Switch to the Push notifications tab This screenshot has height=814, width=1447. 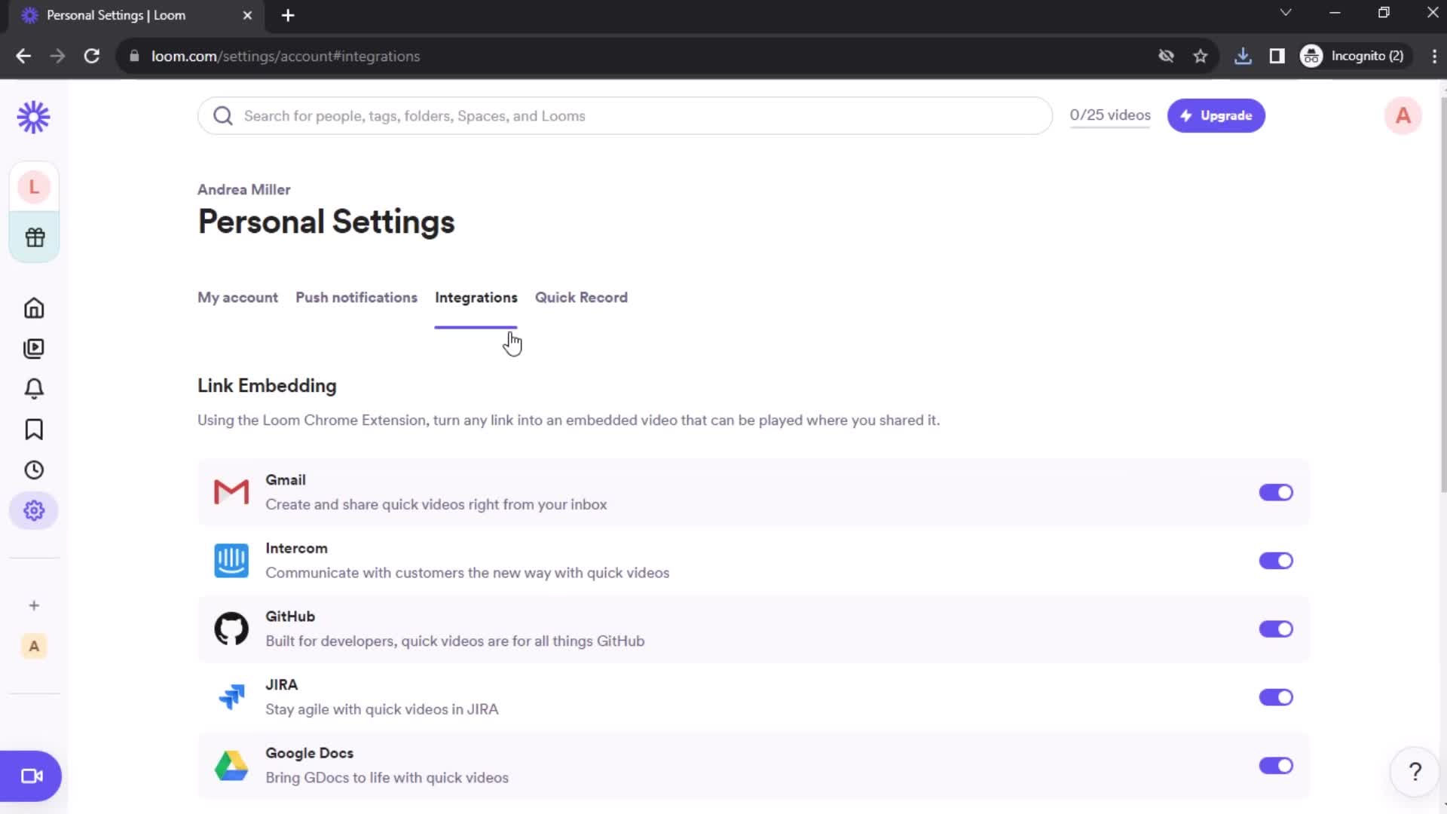click(x=356, y=298)
